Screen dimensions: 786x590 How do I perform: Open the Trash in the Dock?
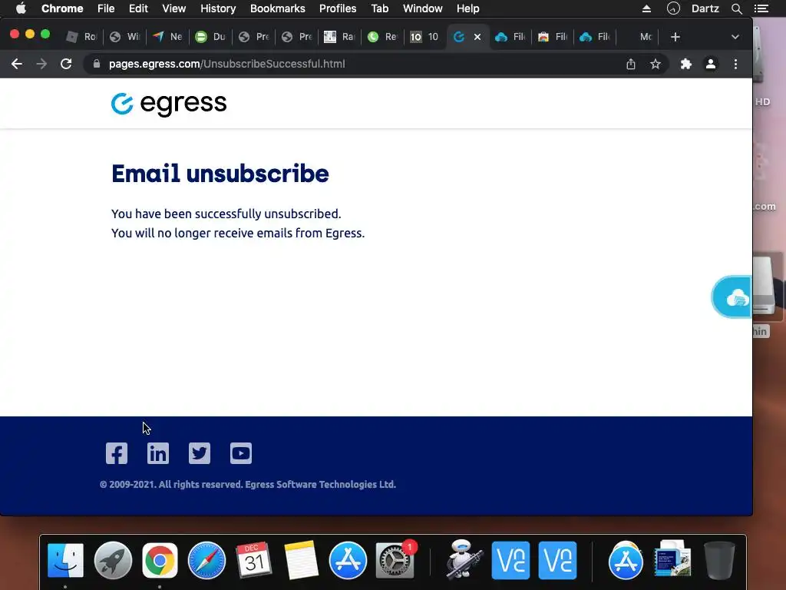719,560
